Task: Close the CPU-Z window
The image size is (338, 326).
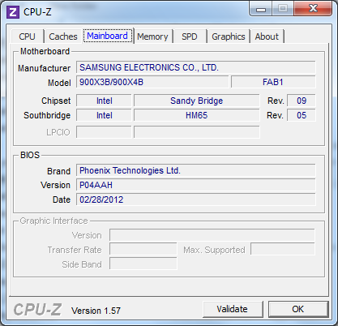Action: coord(313,9)
